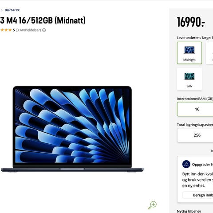Choose the Sølv color variant
The height and width of the screenshot is (213, 213).
coord(189,79)
